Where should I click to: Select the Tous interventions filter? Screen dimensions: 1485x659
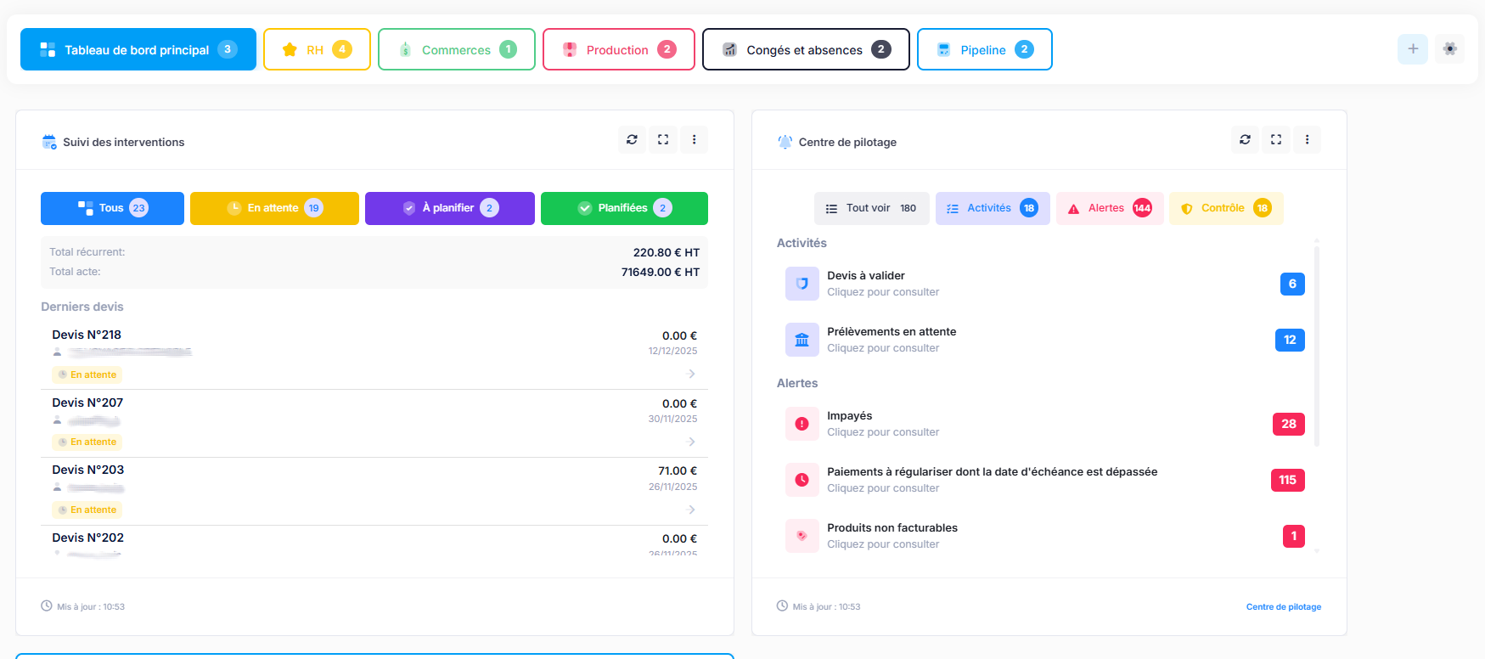tap(112, 208)
